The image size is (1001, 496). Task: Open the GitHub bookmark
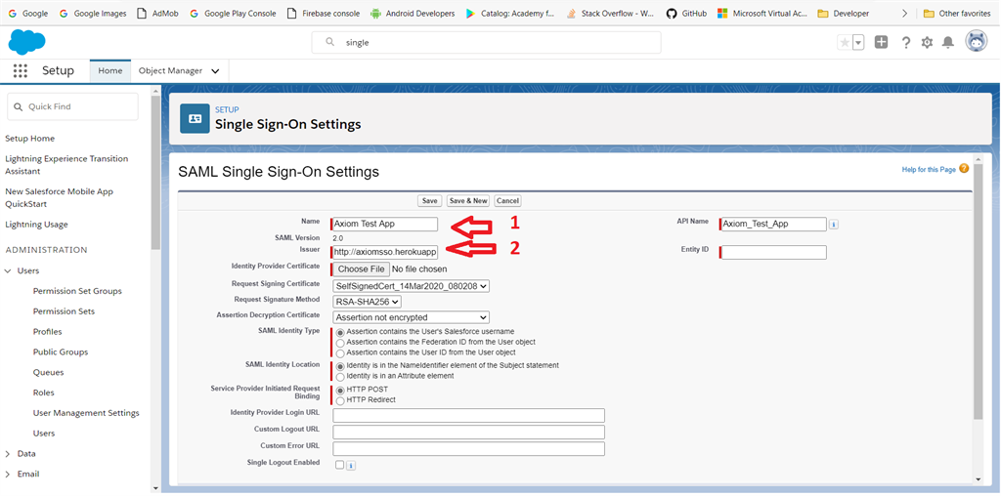[686, 13]
